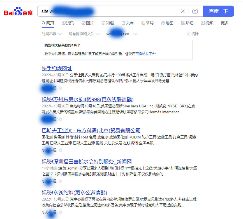This screenshot has width=243, height=219.
Task: Click the shield icon under 苏州东吴水韵 result
Action: pos(61,119)
